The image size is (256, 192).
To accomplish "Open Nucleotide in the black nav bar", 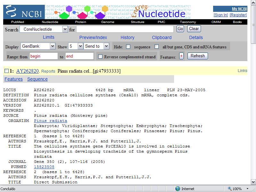I will tap(50, 22).
